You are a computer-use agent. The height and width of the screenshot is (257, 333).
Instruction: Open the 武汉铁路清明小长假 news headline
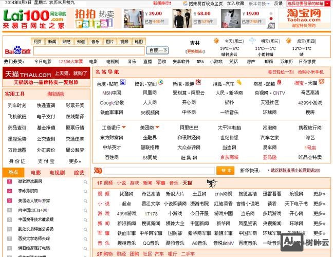tap(295, 170)
